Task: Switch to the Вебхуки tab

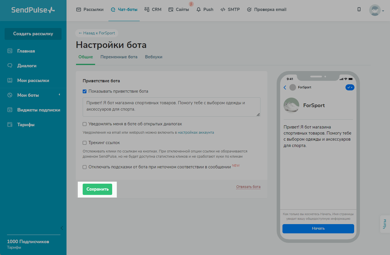Action: (154, 57)
